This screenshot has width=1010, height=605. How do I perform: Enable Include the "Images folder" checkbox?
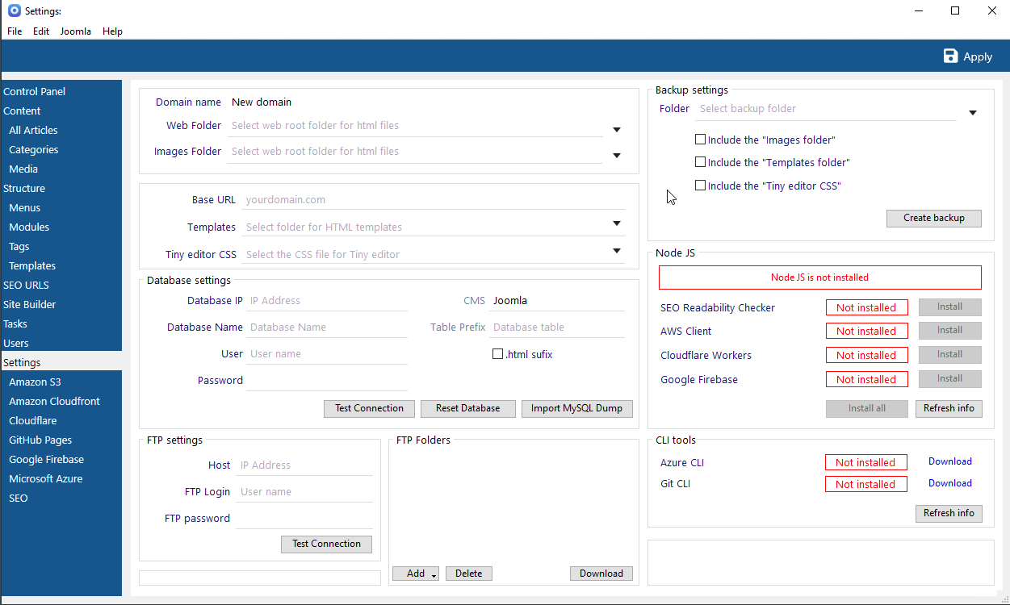(701, 140)
